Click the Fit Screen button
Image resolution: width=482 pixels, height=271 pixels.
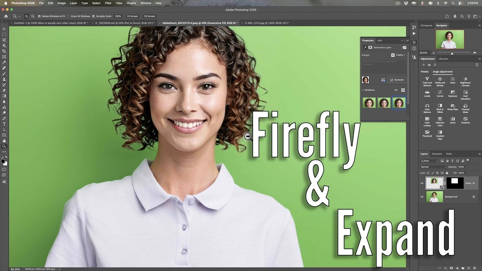pyautogui.click(x=132, y=16)
